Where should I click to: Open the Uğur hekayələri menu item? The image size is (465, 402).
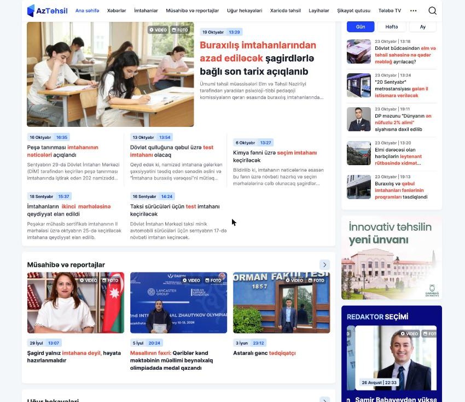pyautogui.click(x=245, y=11)
